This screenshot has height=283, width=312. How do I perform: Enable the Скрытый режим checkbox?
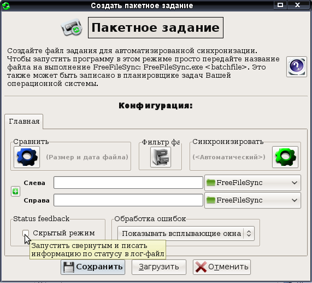coord(26,233)
